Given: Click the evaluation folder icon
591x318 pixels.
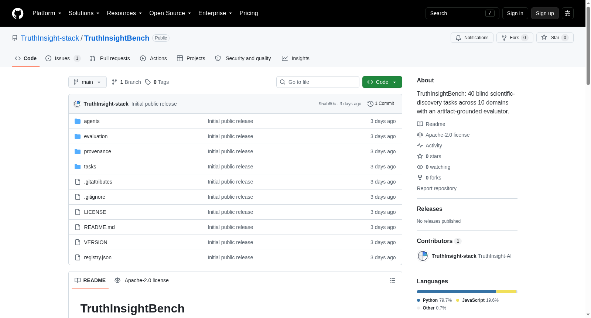Looking at the screenshot, I should pyautogui.click(x=78, y=136).
